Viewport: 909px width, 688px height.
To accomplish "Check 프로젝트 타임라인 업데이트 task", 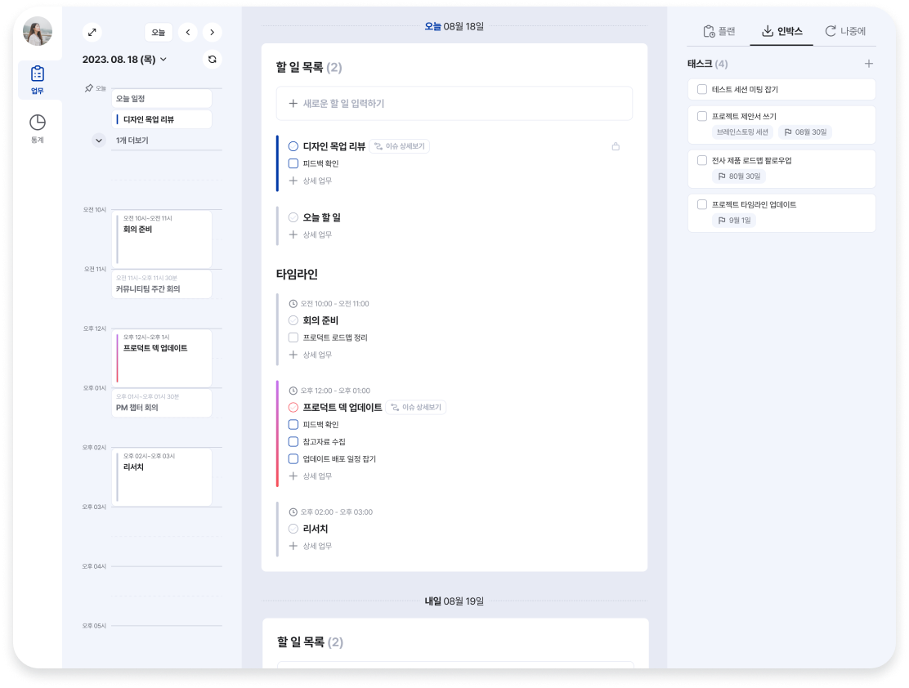I will click(702, 204).
